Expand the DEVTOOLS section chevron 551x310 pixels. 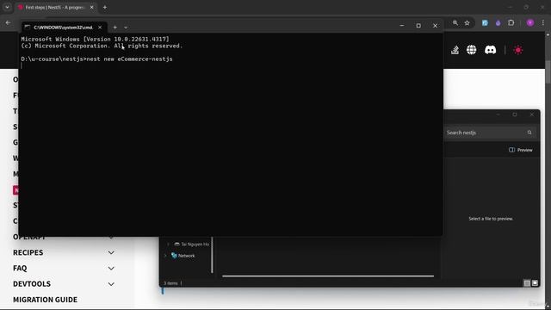point(111,284)
